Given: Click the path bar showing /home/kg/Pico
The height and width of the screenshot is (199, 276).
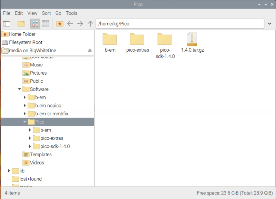Looking at the screenshot, I should coord(179,23).
